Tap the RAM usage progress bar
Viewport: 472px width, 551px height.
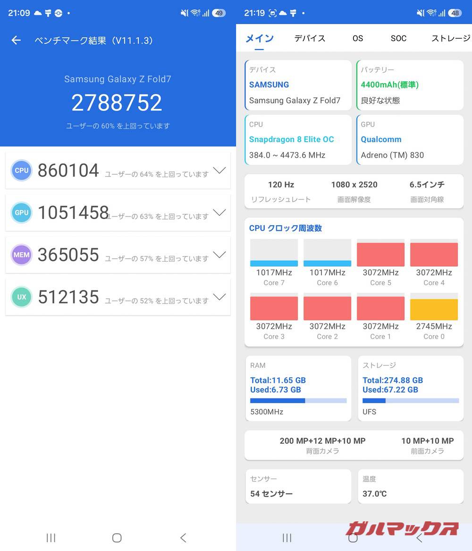[x=298, y=400]
